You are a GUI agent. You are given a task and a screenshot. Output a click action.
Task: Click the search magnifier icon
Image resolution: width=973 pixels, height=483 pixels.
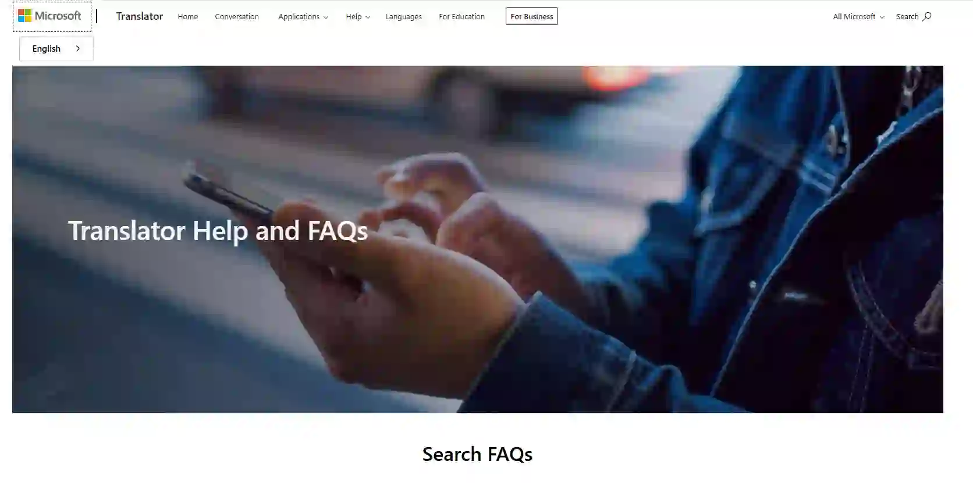(x=927, y=16)
